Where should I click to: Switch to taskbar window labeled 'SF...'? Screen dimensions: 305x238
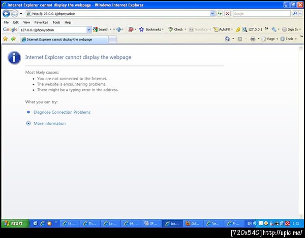pyautogui.click(x=151, y=224)
